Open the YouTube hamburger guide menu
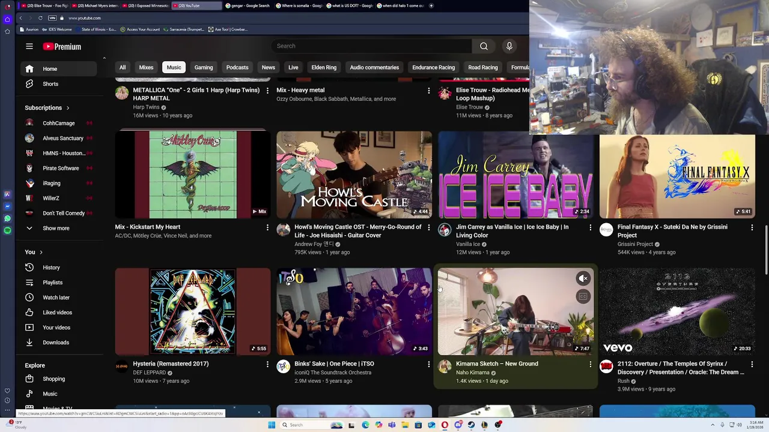The image size is (769, 432). [29, 46]
